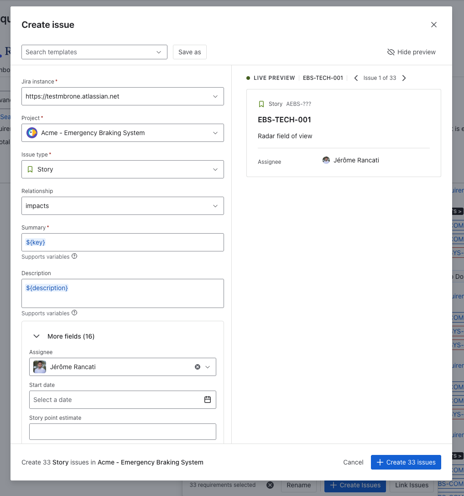The height and width of the screenshot is (496, 464).
Task: Open the Start date calendar picker
Action: pos(208,400)
